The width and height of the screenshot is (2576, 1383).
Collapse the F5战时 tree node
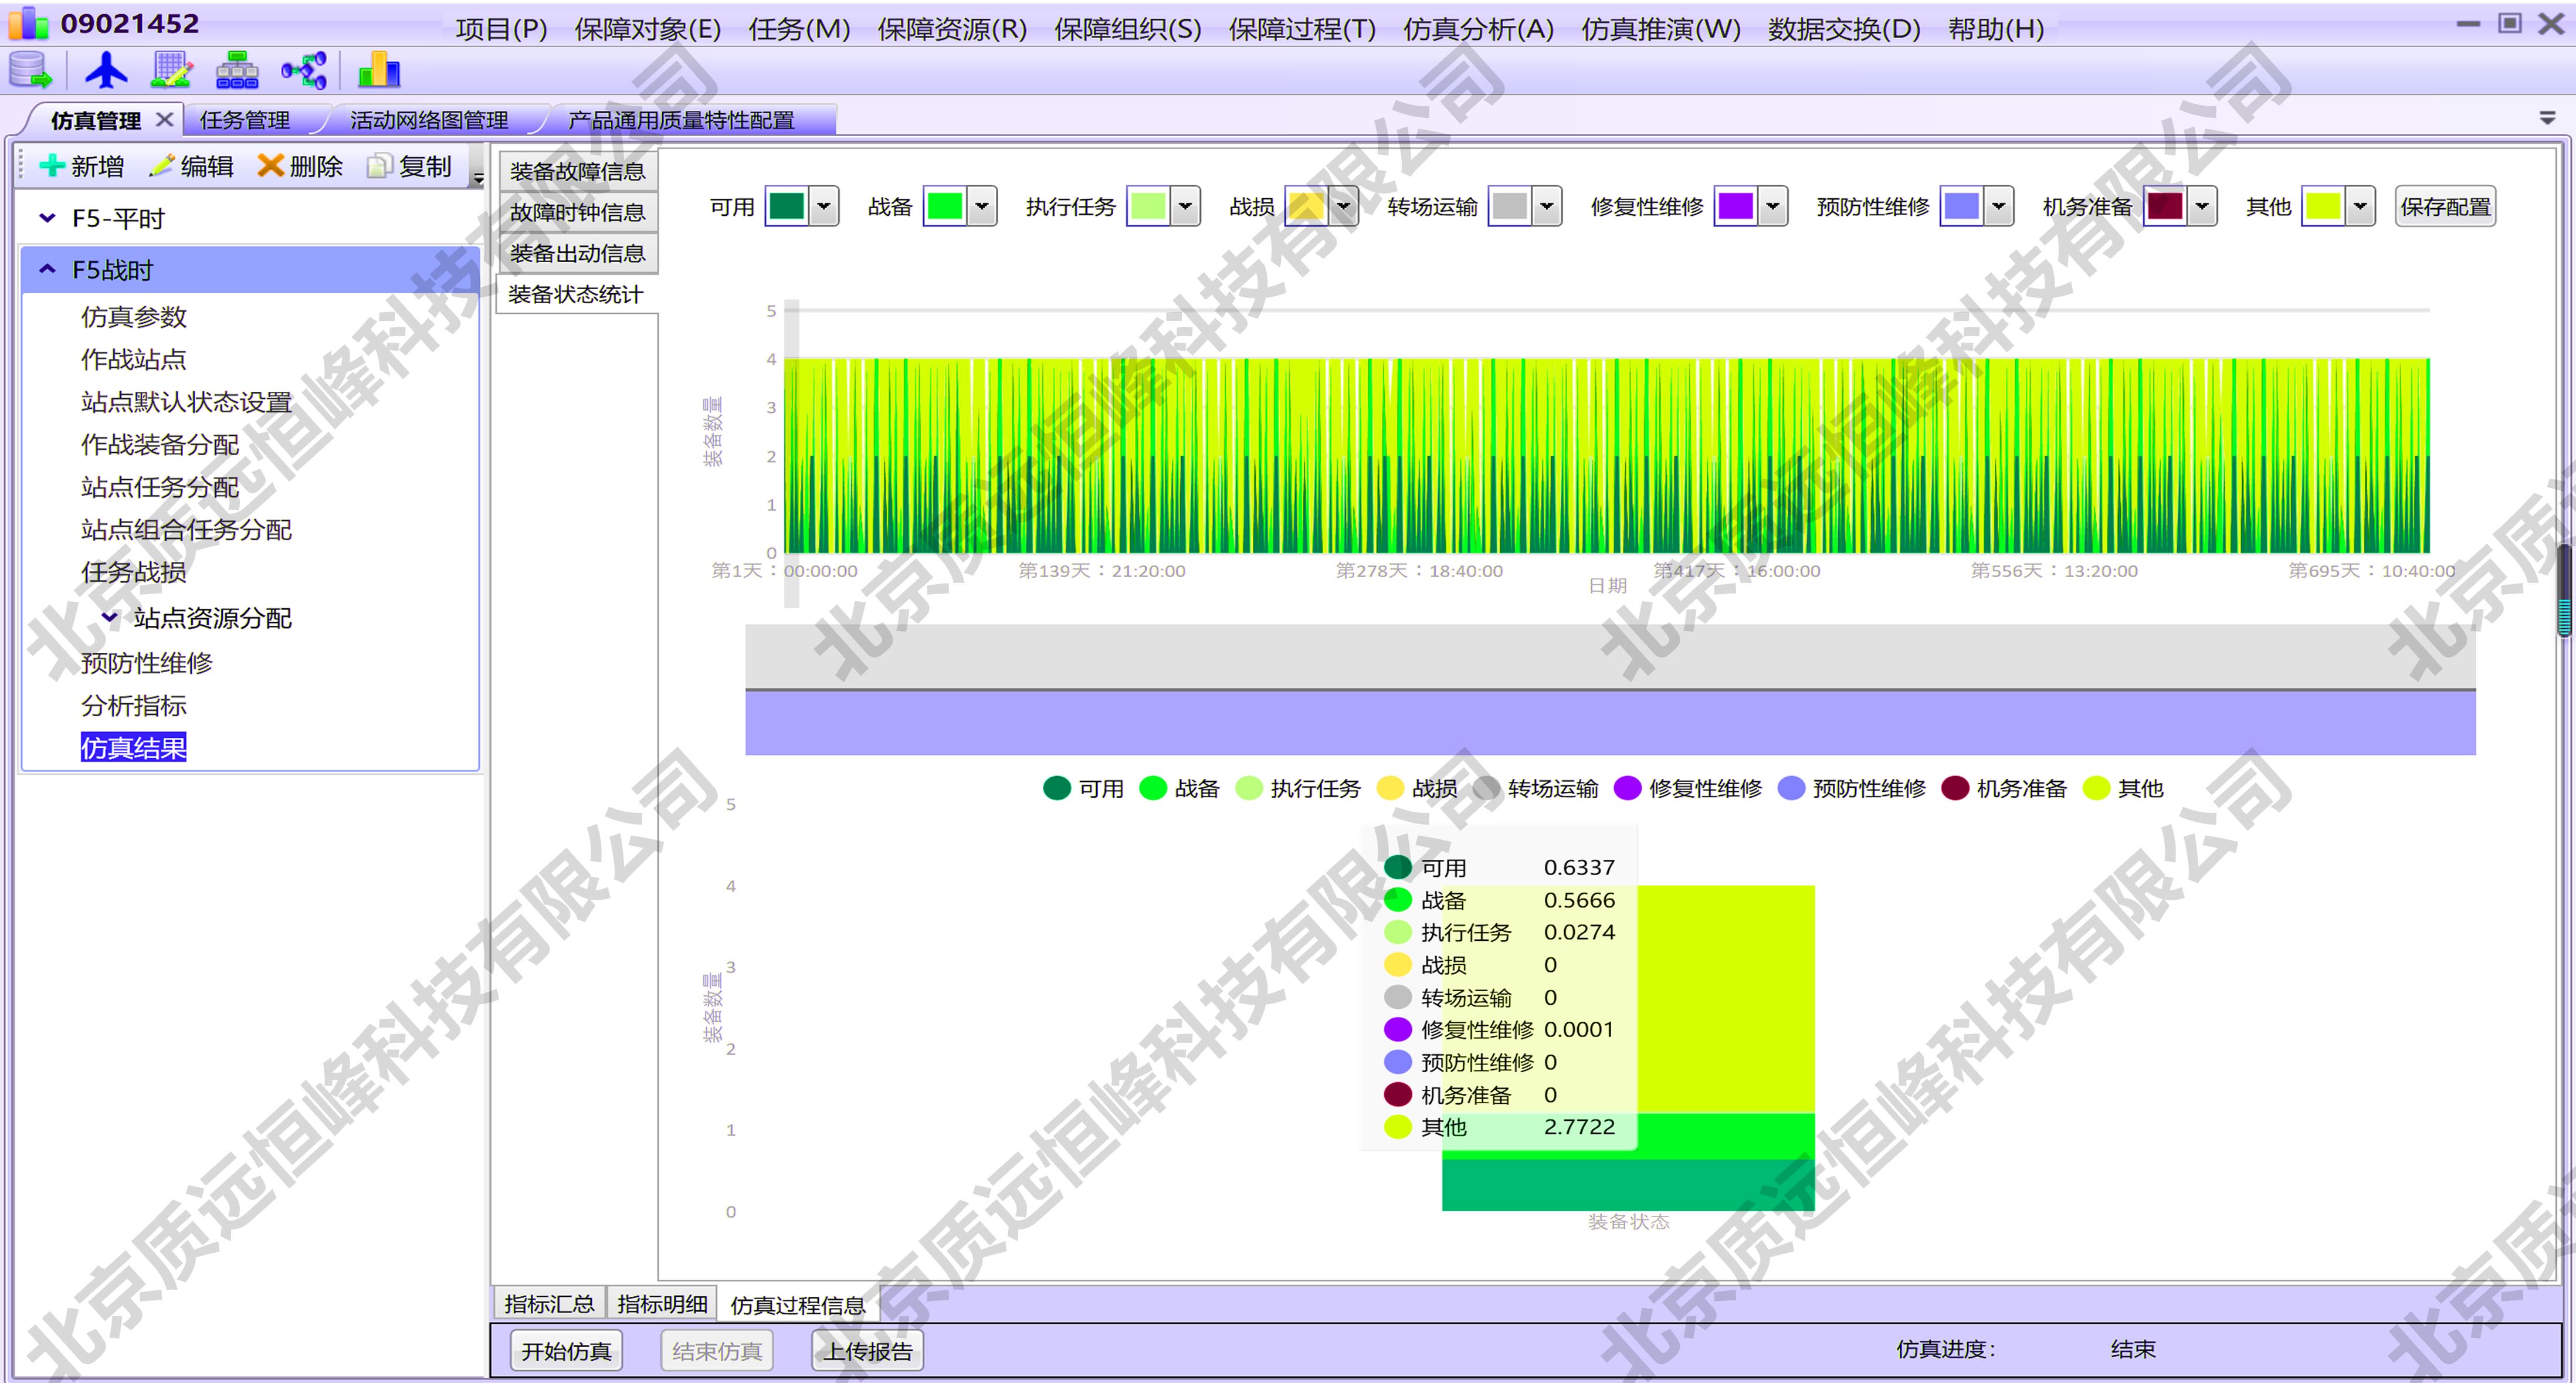click(47, 270)
